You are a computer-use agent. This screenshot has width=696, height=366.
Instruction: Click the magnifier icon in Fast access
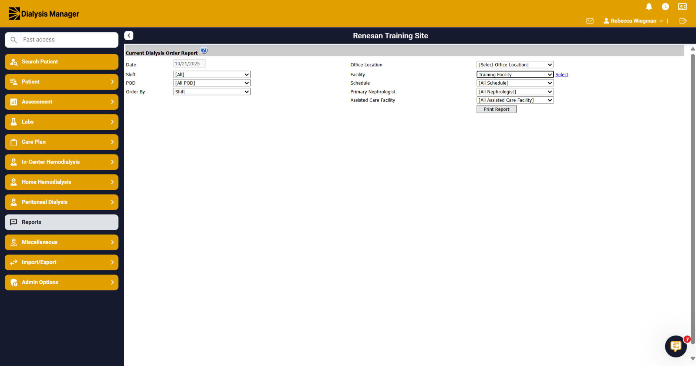pyautogui.click(x=14, y=40)
